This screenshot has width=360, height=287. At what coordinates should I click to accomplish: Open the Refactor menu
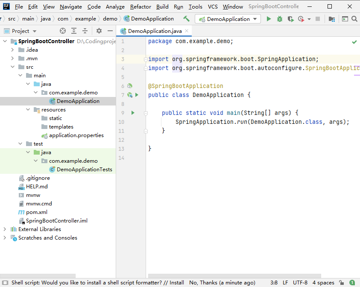[140, 6]
